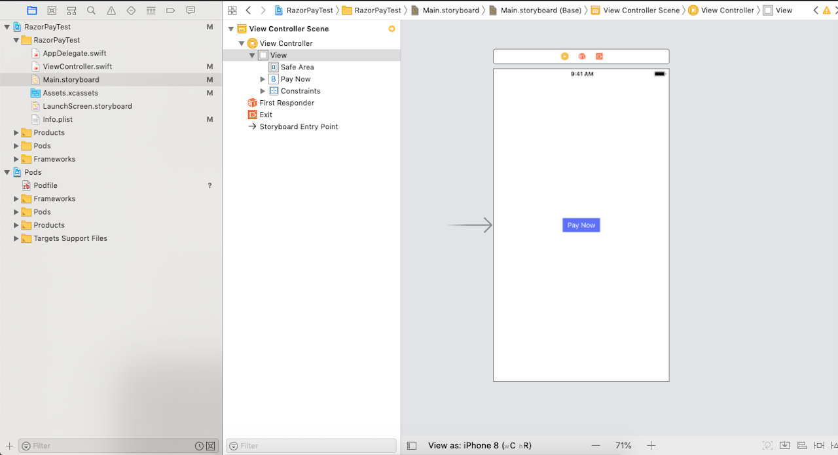The height and width of the screenshot is (455, 838).
Task: Open the Breakpoint navigator icon
Action: pos(170,10)
